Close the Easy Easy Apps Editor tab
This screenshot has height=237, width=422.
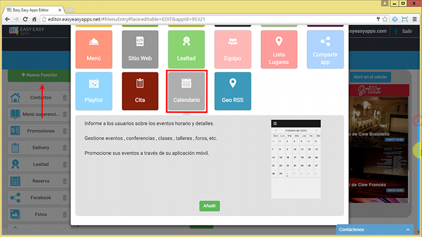[60, 10]
